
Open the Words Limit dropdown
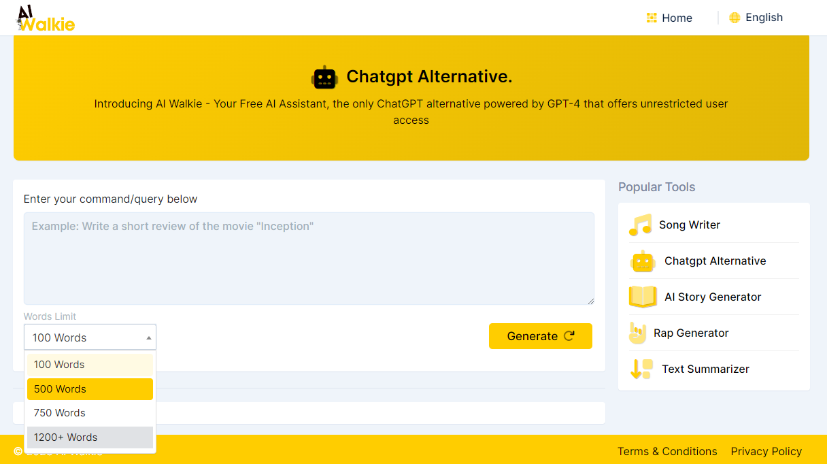coord(90,337)
